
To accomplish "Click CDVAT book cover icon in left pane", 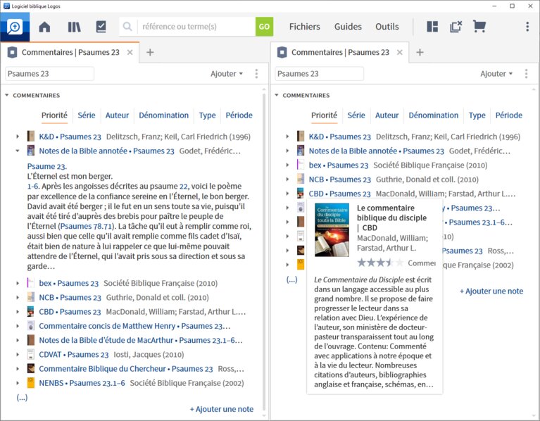I will [31, 354].
